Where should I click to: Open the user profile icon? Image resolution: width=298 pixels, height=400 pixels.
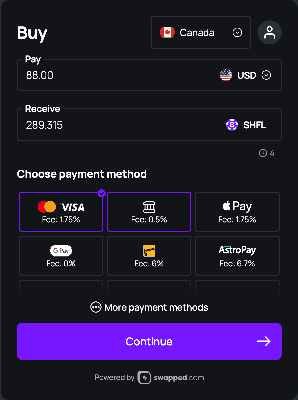[269, 32]
